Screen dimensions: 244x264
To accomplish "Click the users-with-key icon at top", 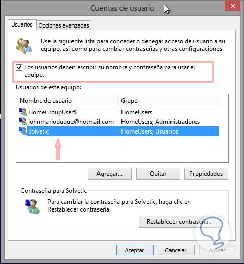I will [x=24, y=45].
